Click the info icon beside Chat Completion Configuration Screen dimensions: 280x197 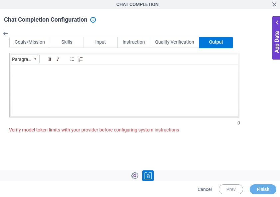93,20
